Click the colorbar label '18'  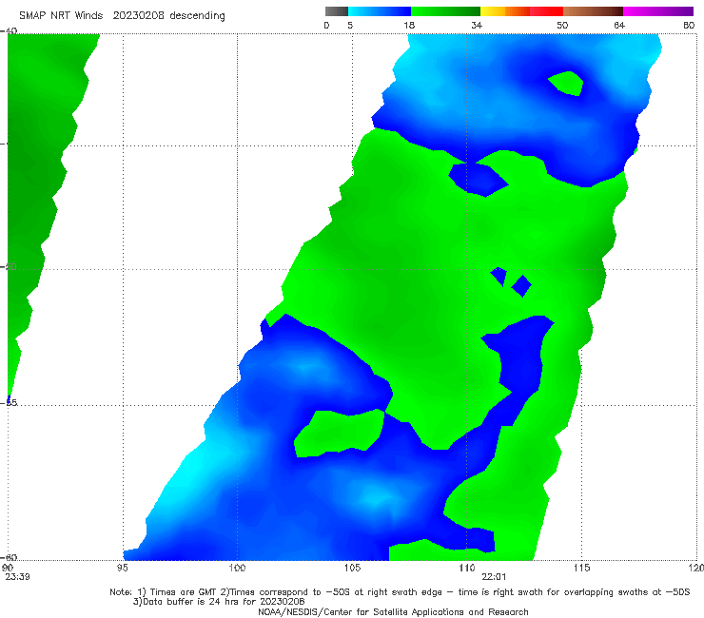[x=409, y=26]
